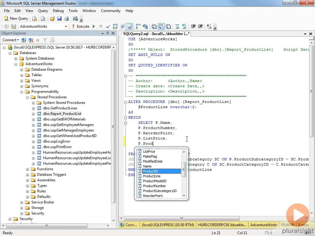Expand the Functions node
This screenshot has height=236, width=315.
point(27,169)
